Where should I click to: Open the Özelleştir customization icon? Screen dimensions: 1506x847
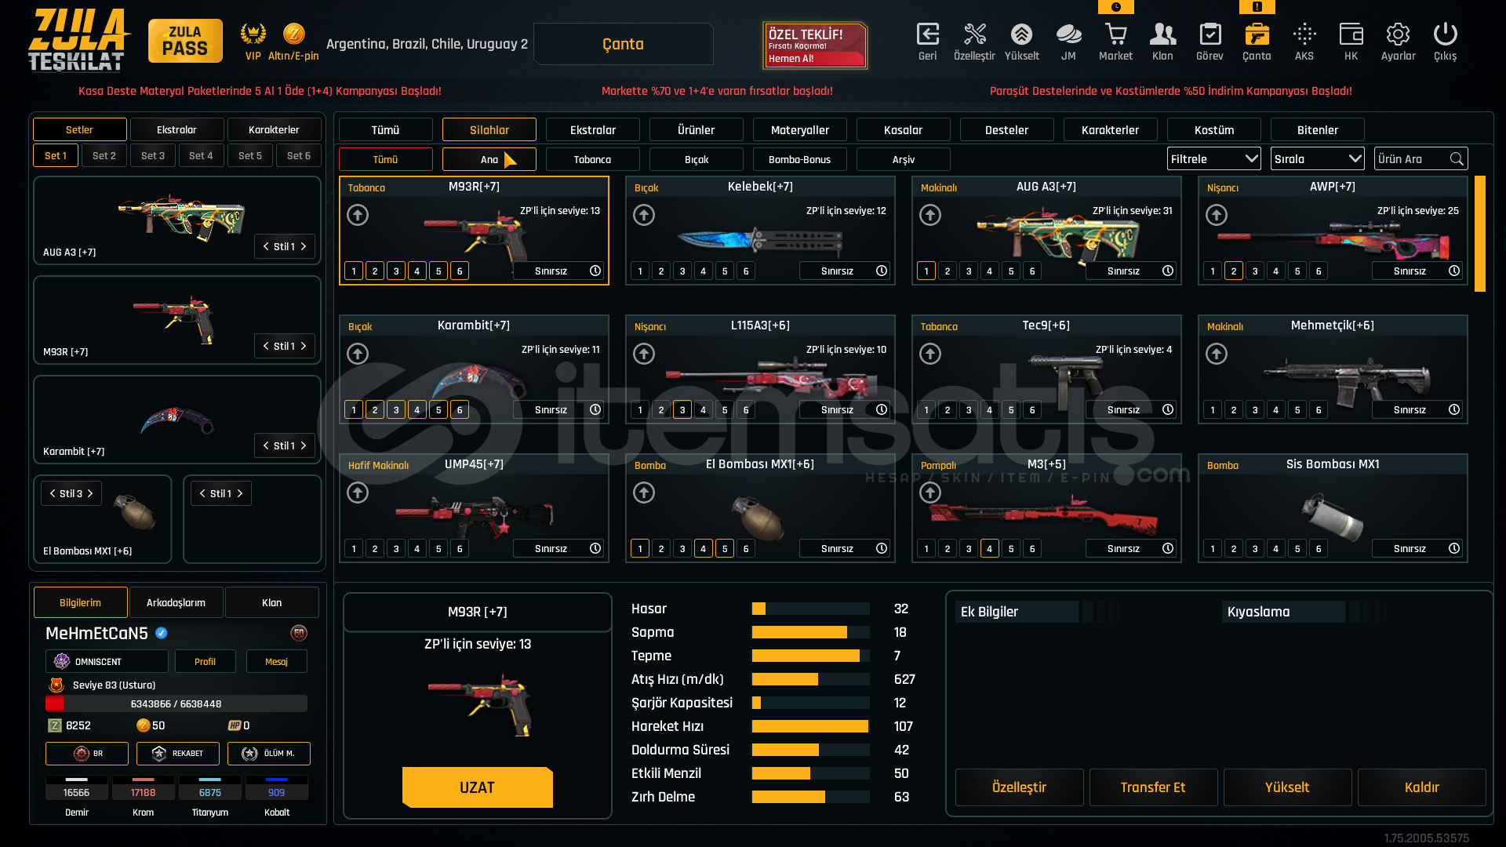tap(974, 35)
